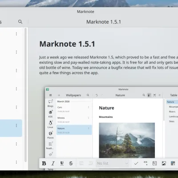Click the Marknote 1.5.1 header title
This screenshot has width=178, height=178.
pos(104,22)
